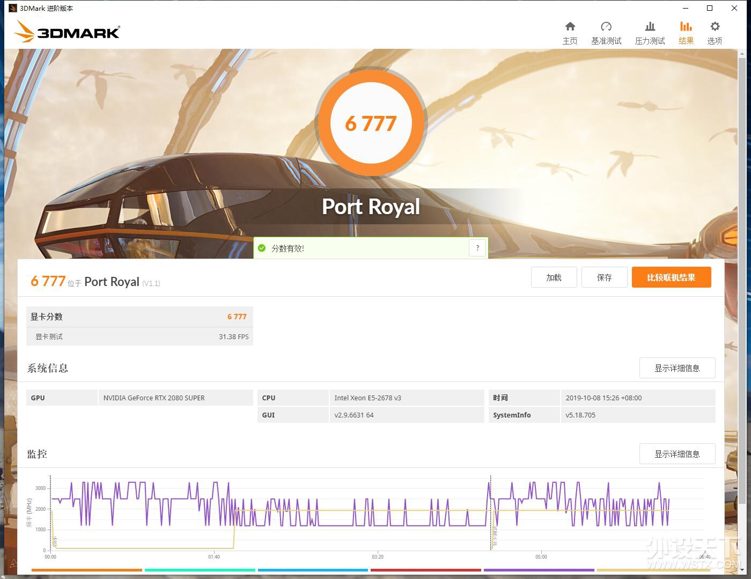Click the 2019-10-08 15:26 time value
751x579 pixels.
pyautogui.click(x=603, y=398)
